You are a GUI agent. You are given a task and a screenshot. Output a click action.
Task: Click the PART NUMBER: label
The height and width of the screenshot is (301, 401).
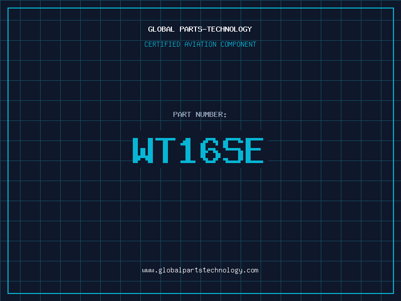click(x=199, y=114)
